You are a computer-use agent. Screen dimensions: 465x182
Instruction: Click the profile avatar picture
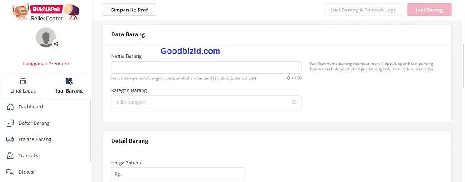(46, 37)
